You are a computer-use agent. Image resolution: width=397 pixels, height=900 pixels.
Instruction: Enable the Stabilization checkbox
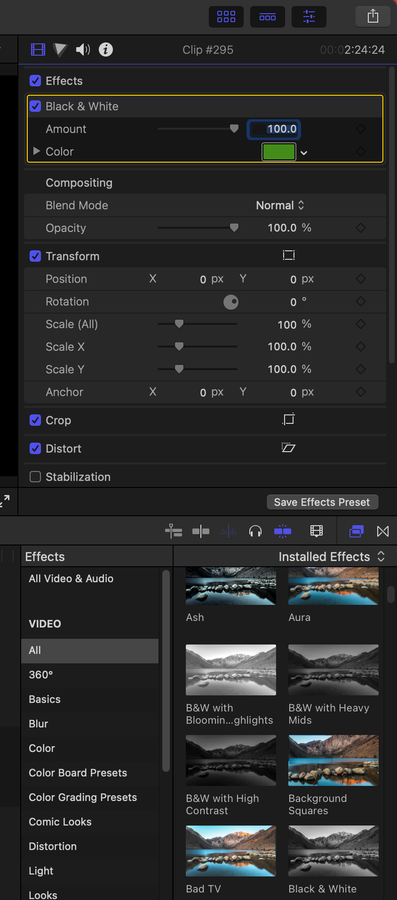[35, 477]
